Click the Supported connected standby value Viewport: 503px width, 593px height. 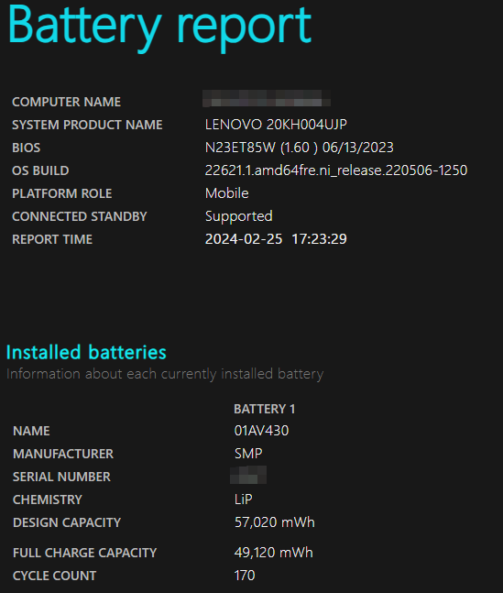(238, 216)
